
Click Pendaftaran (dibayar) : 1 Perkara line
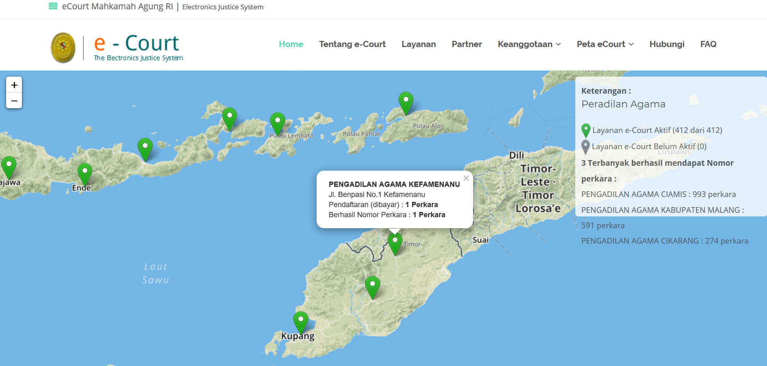pyautogui.click(x=383, y=205)
